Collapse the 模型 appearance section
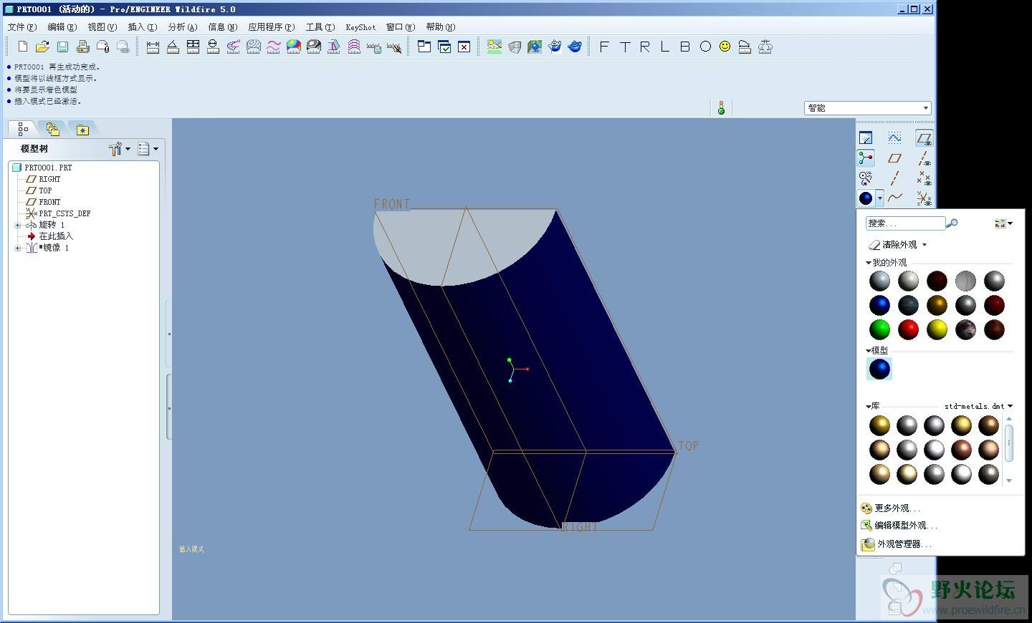Viewport: 1032px width, 623px height. (x=869, y=351)
